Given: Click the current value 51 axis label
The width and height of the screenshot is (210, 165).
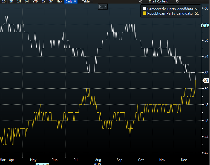Looking at the screenshot, I should pyautogui.click(x=206, y=80).
